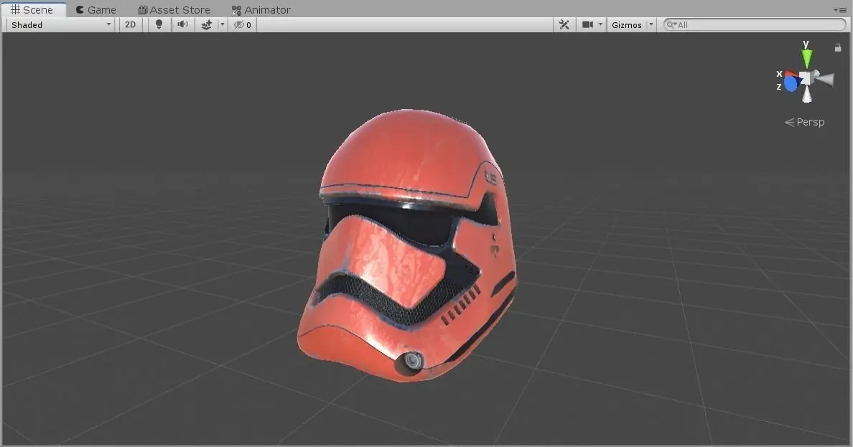Switch to the Animator tab
The image size is (853, 447).
(261, 10)
